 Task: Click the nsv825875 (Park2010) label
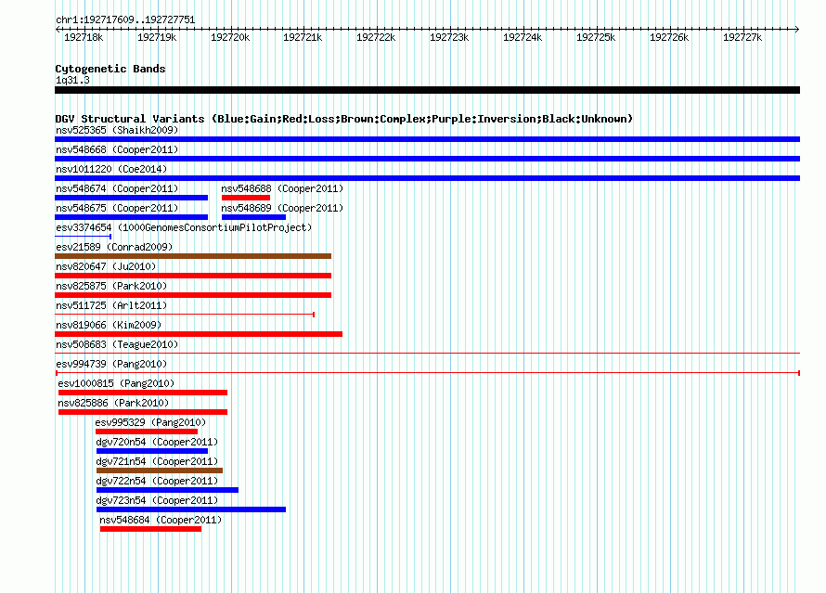[111, 286]
